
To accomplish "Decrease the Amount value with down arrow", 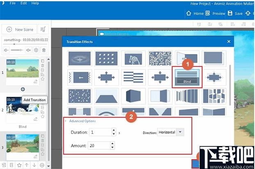I will pos(112,147).
